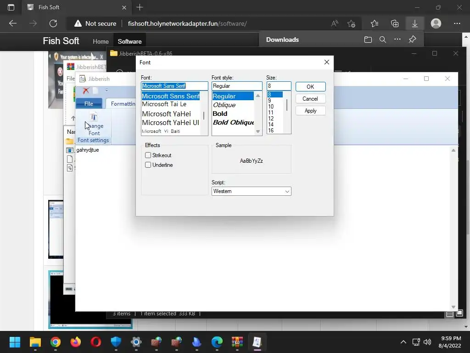Show hidden tray icons chevron
Image resolution: width=470 pixels, height=353 pixels.
pyautogui.click(x=403, y=342)
